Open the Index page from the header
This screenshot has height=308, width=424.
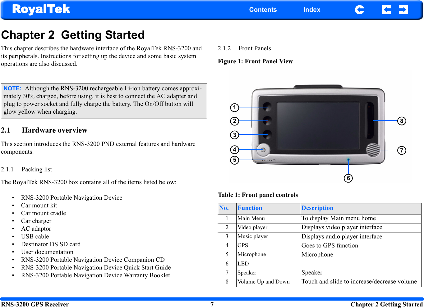click(311, 10)
